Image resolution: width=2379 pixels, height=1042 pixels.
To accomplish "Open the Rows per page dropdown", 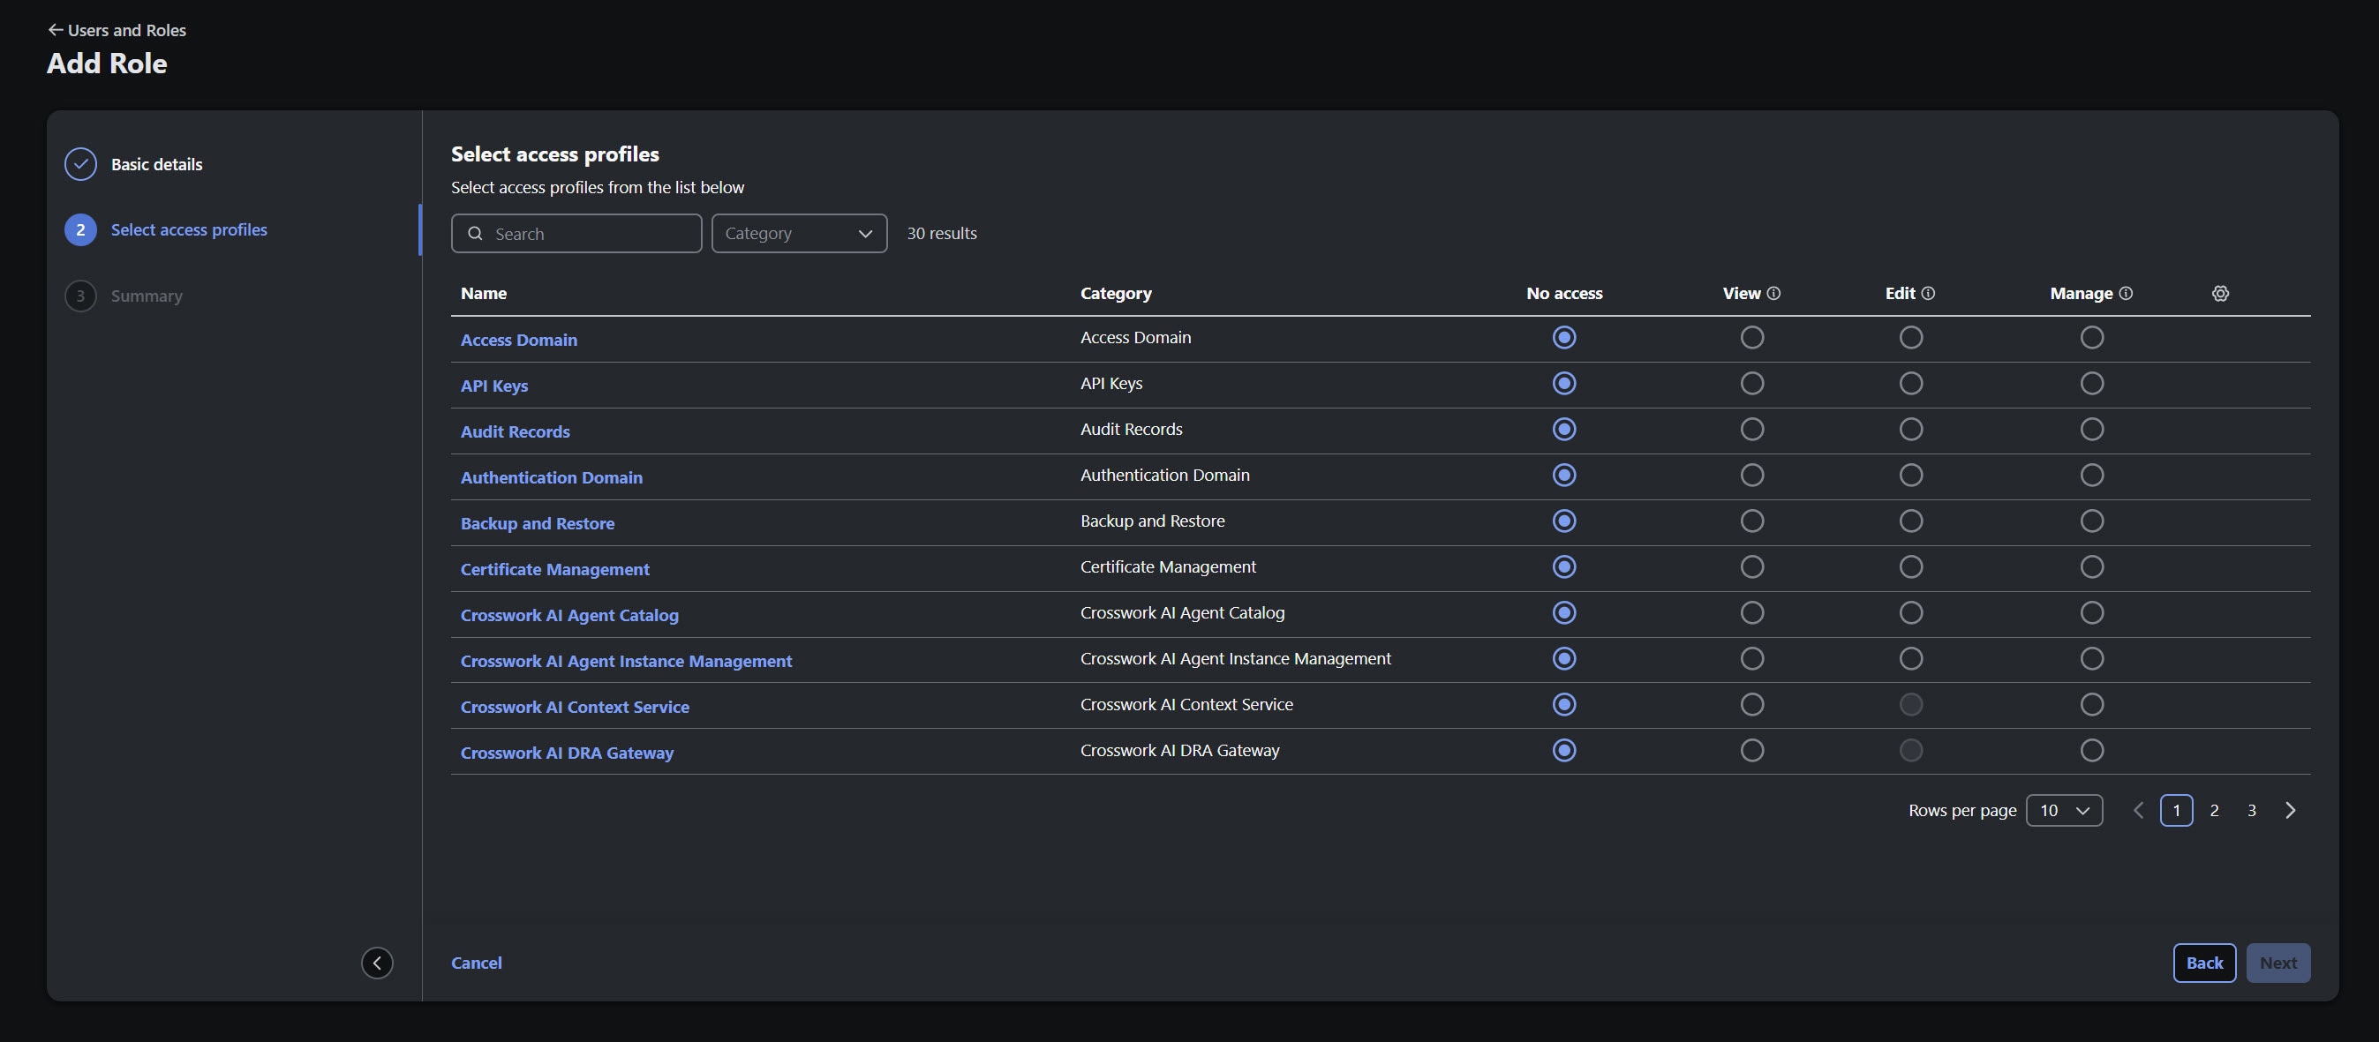I will click(x=2064, y=810).
